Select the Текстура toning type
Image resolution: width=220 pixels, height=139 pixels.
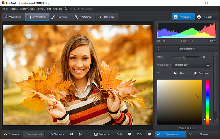tap(201, 73)
